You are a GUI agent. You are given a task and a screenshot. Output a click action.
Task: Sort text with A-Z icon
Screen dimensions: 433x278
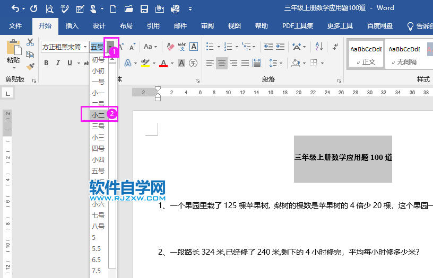(x=319, y=47)
